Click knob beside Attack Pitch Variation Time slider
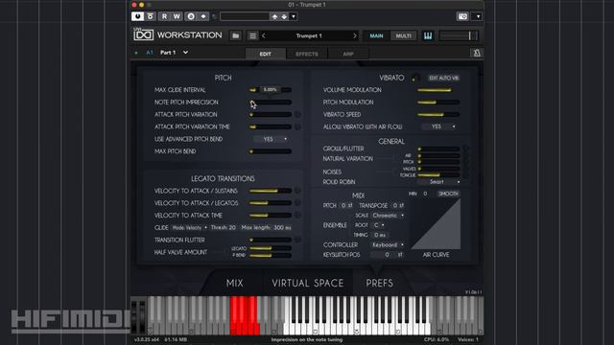Viewport: 614px width, 345px height. pos(297,126)
